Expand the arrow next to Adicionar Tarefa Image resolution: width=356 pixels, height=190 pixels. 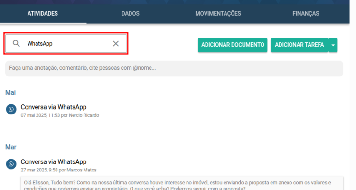[x=333, y=45]
